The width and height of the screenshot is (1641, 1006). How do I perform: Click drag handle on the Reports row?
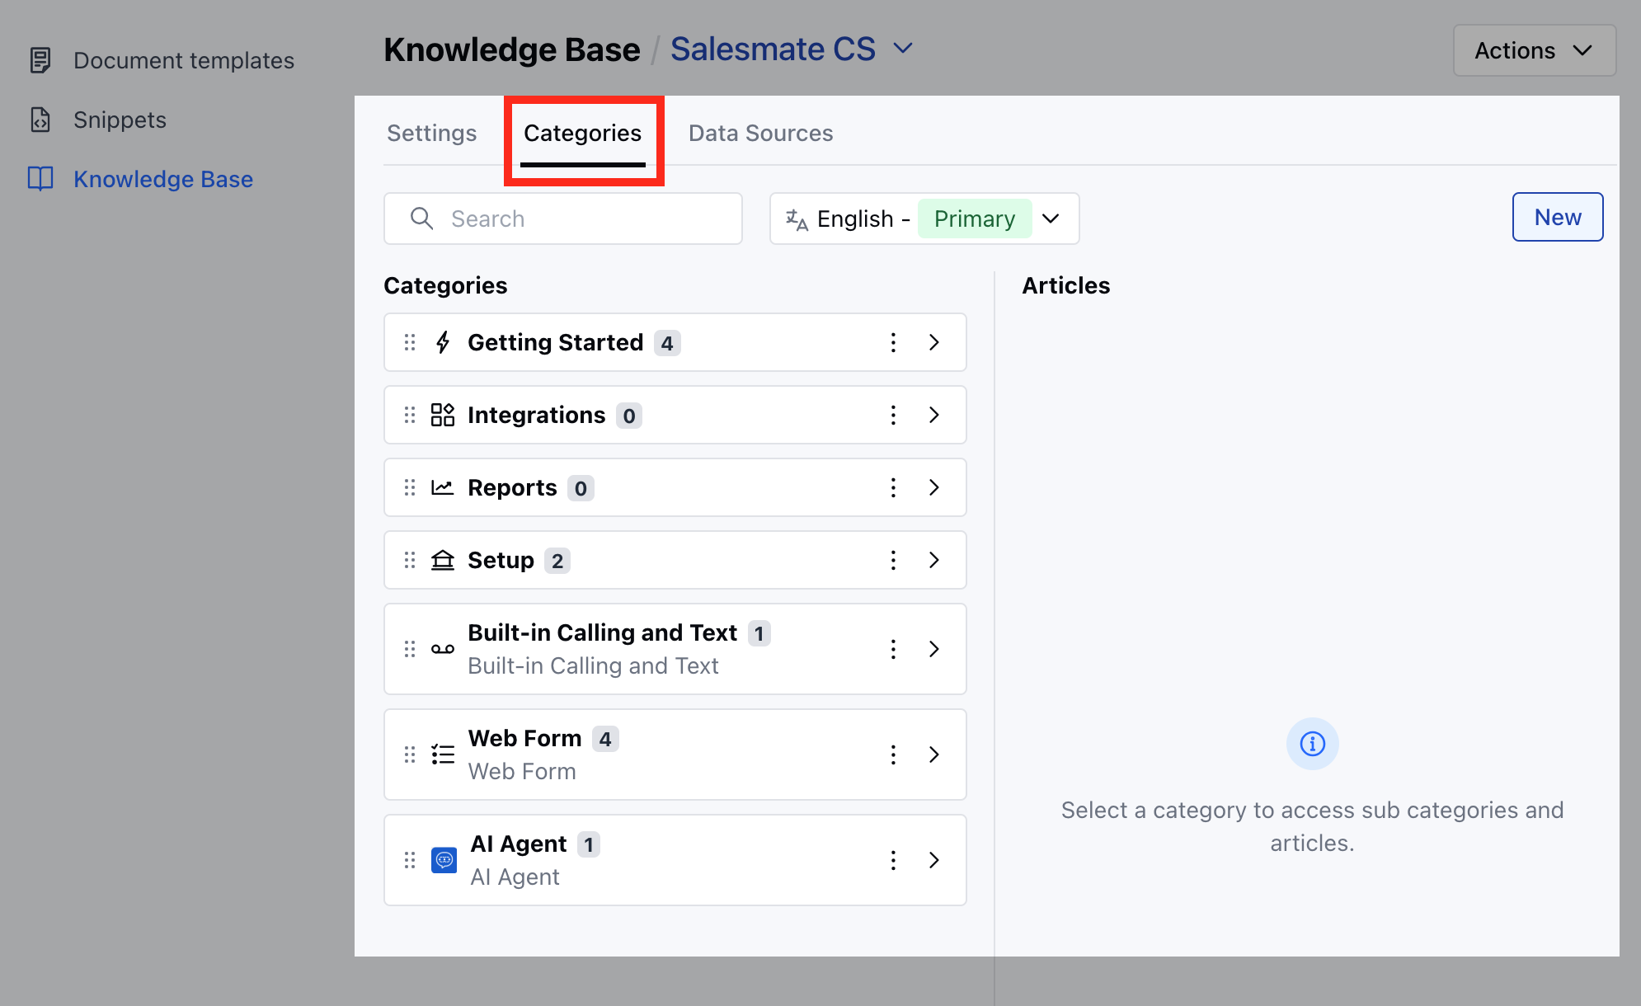[410, 488]
